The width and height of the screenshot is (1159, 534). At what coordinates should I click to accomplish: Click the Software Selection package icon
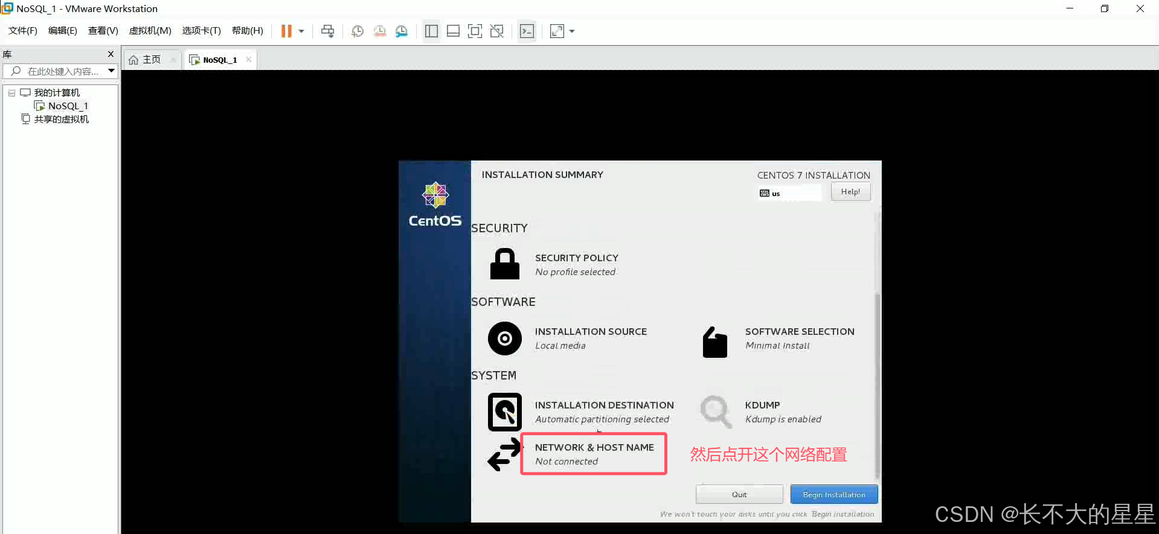[x=715, y=342]
